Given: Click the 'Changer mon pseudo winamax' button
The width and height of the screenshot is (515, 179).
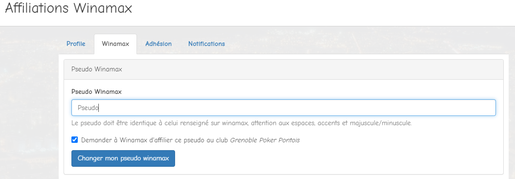Looking at the screenshot, I should pos(123,158).
